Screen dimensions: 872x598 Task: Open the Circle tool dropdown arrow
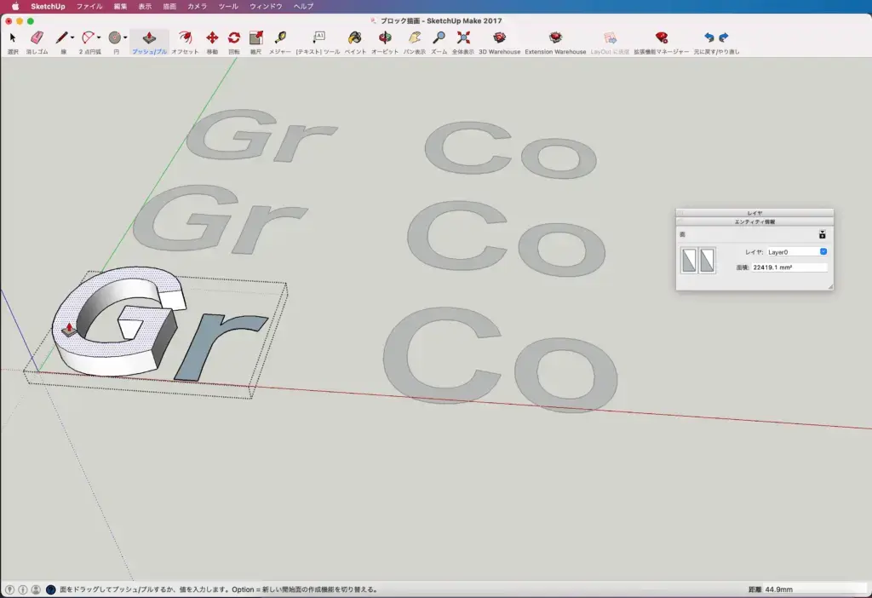125,37
